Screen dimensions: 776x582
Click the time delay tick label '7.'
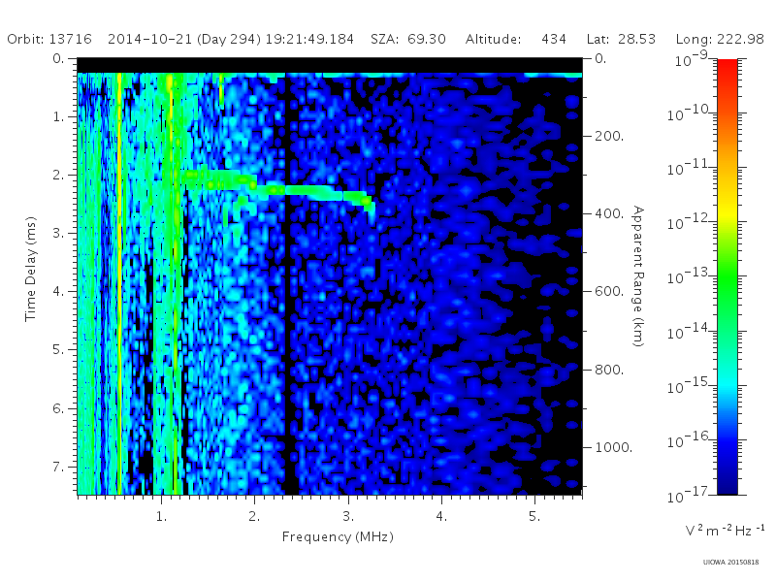click(x=58, y=467)
